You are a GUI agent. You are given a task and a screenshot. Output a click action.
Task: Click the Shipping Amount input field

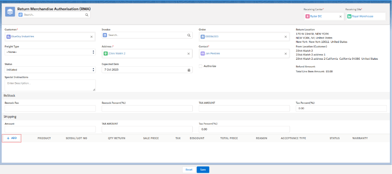[49, 129]
